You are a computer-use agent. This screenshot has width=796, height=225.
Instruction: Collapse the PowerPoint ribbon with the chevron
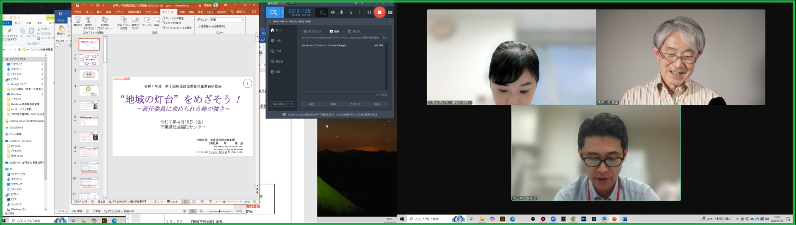[256, 33]
